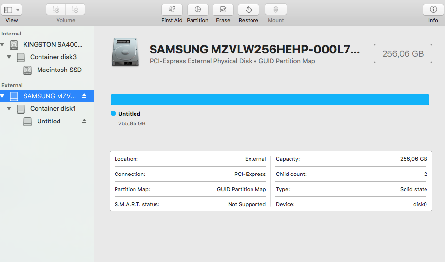Click the Erase toolbar button
This screenshot has width=445, height=262.
tap(223, 10)
